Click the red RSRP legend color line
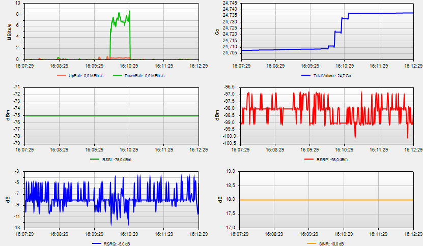 309,160
